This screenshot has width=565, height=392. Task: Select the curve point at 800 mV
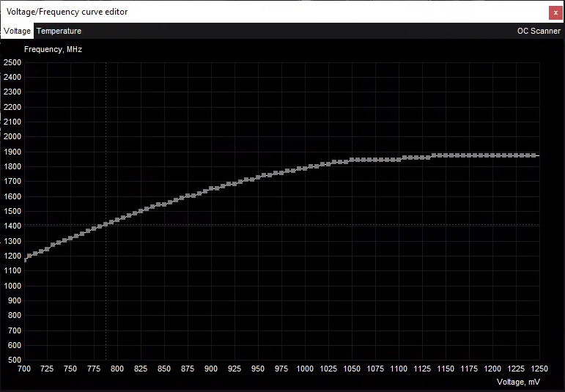point(117,220)
